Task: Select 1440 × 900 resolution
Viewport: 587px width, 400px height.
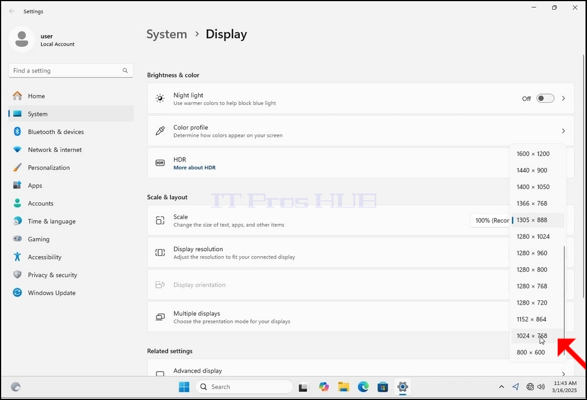Action: pos(537,170)
